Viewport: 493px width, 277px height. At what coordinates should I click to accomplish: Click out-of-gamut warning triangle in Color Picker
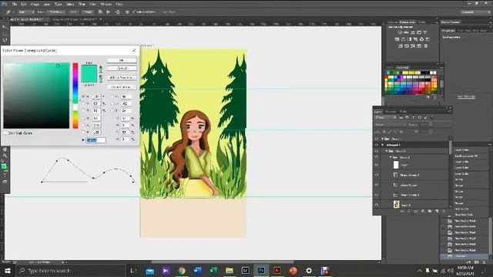point(101,68)
